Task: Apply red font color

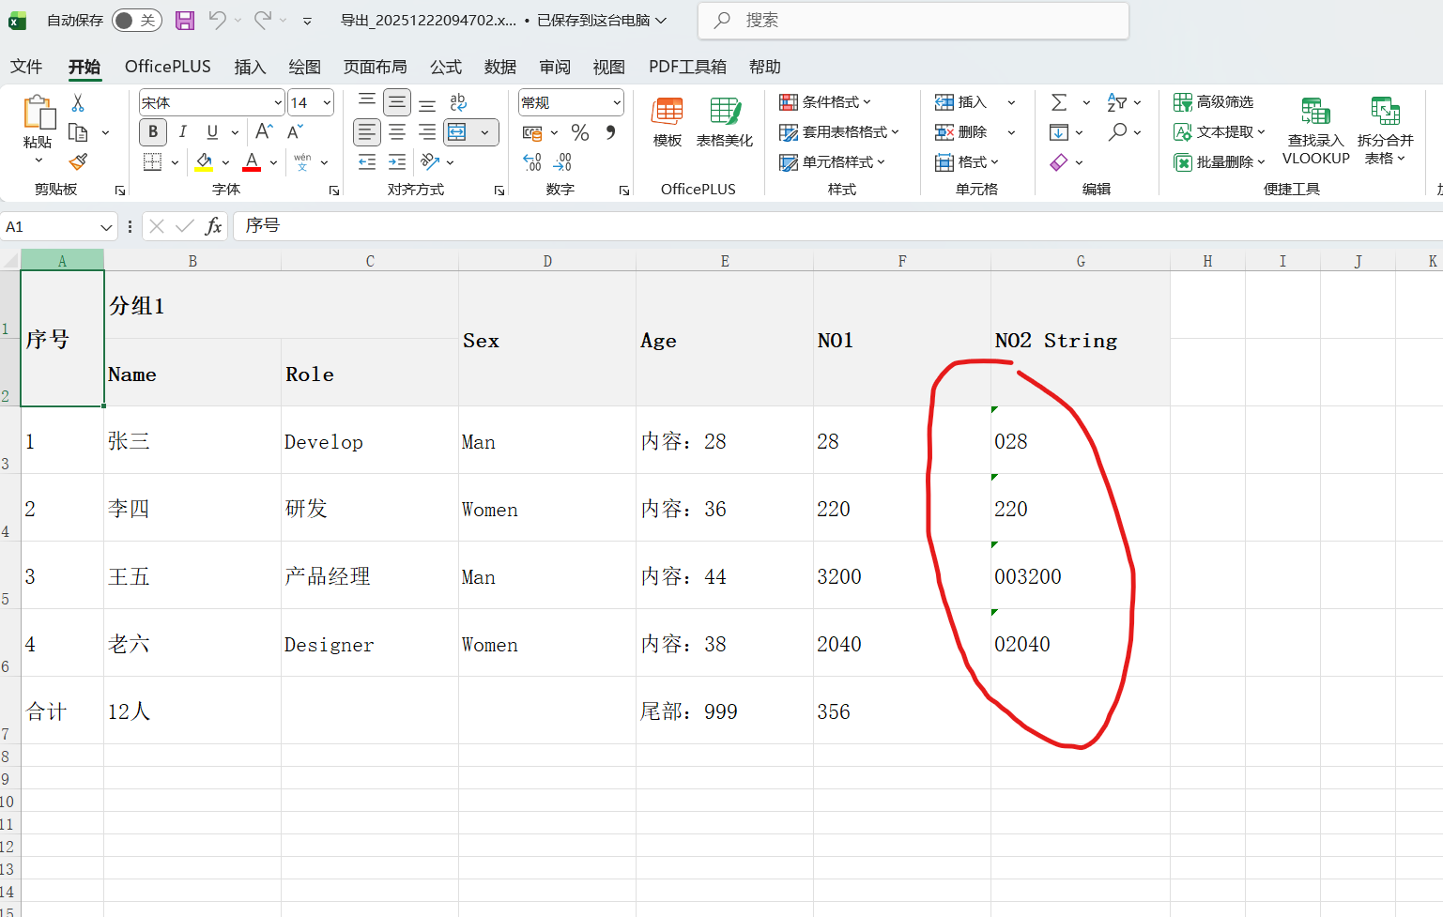Action: tap(252, 162)
